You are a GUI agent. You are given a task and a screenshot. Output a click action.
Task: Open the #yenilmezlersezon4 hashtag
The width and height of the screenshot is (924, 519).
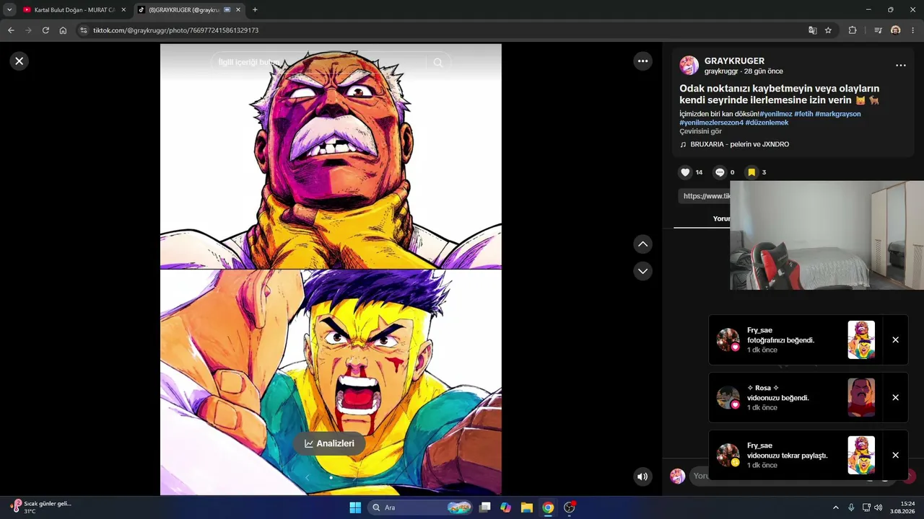coord(711,123)
